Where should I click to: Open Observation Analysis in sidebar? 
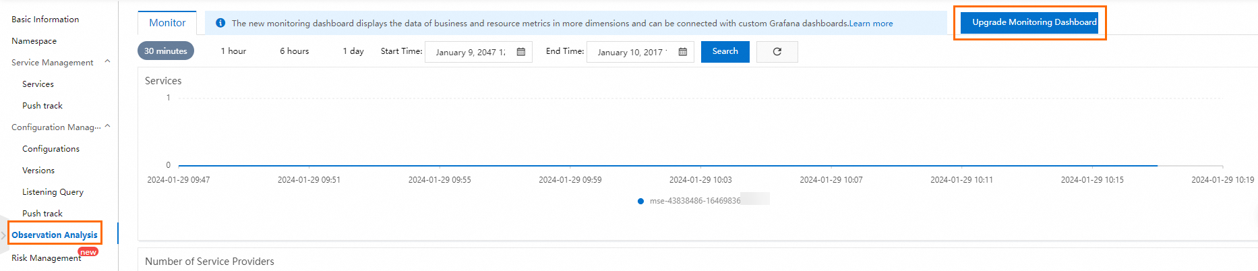click(x=55, y=235)
